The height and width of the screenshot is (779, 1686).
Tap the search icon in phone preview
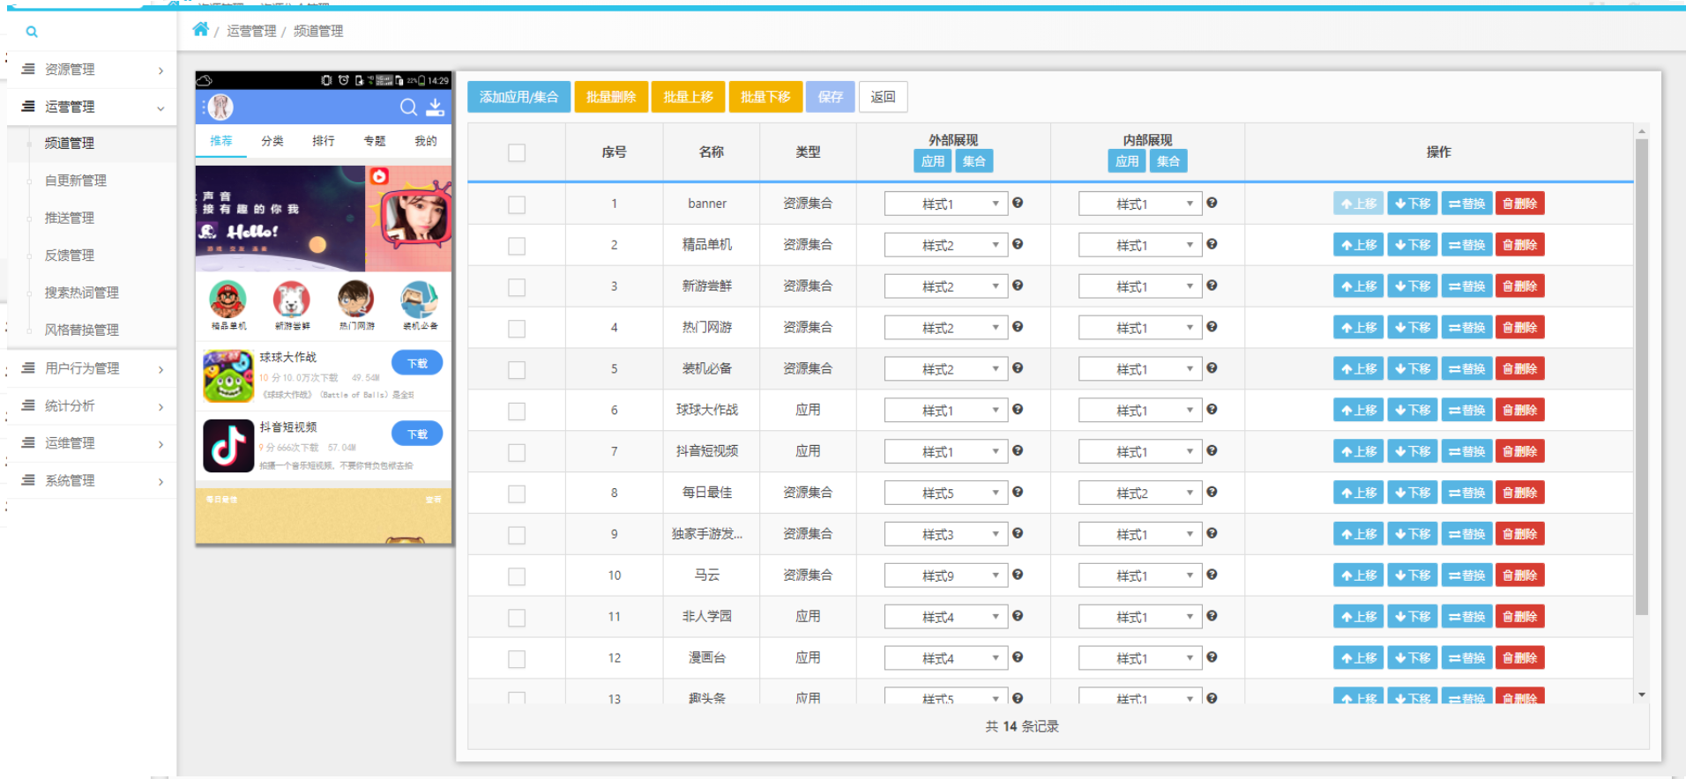coord(408,108)
